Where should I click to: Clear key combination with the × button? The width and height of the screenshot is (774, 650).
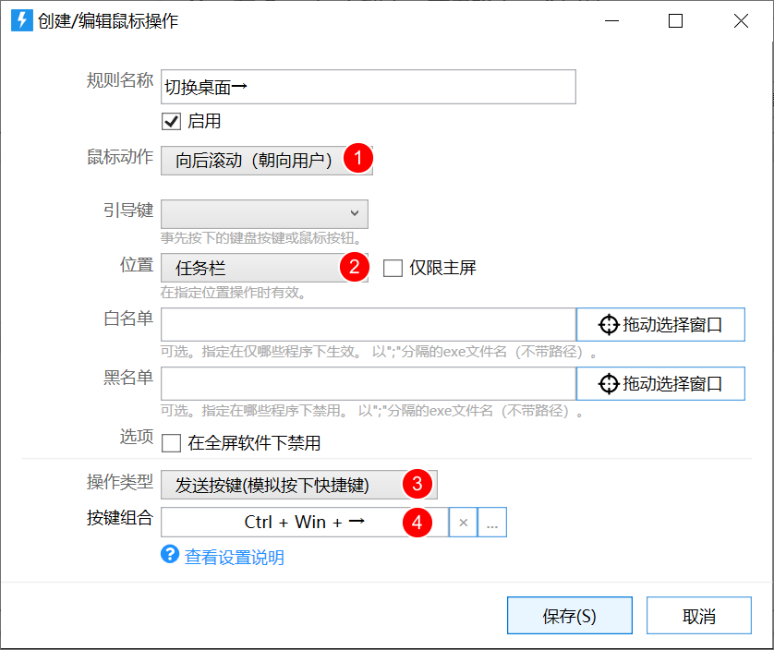coord(463,523)
